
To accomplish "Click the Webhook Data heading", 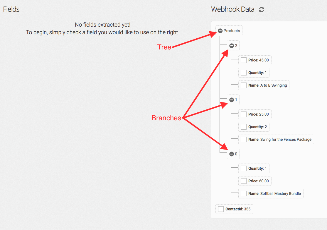I will tap(233, 9).
